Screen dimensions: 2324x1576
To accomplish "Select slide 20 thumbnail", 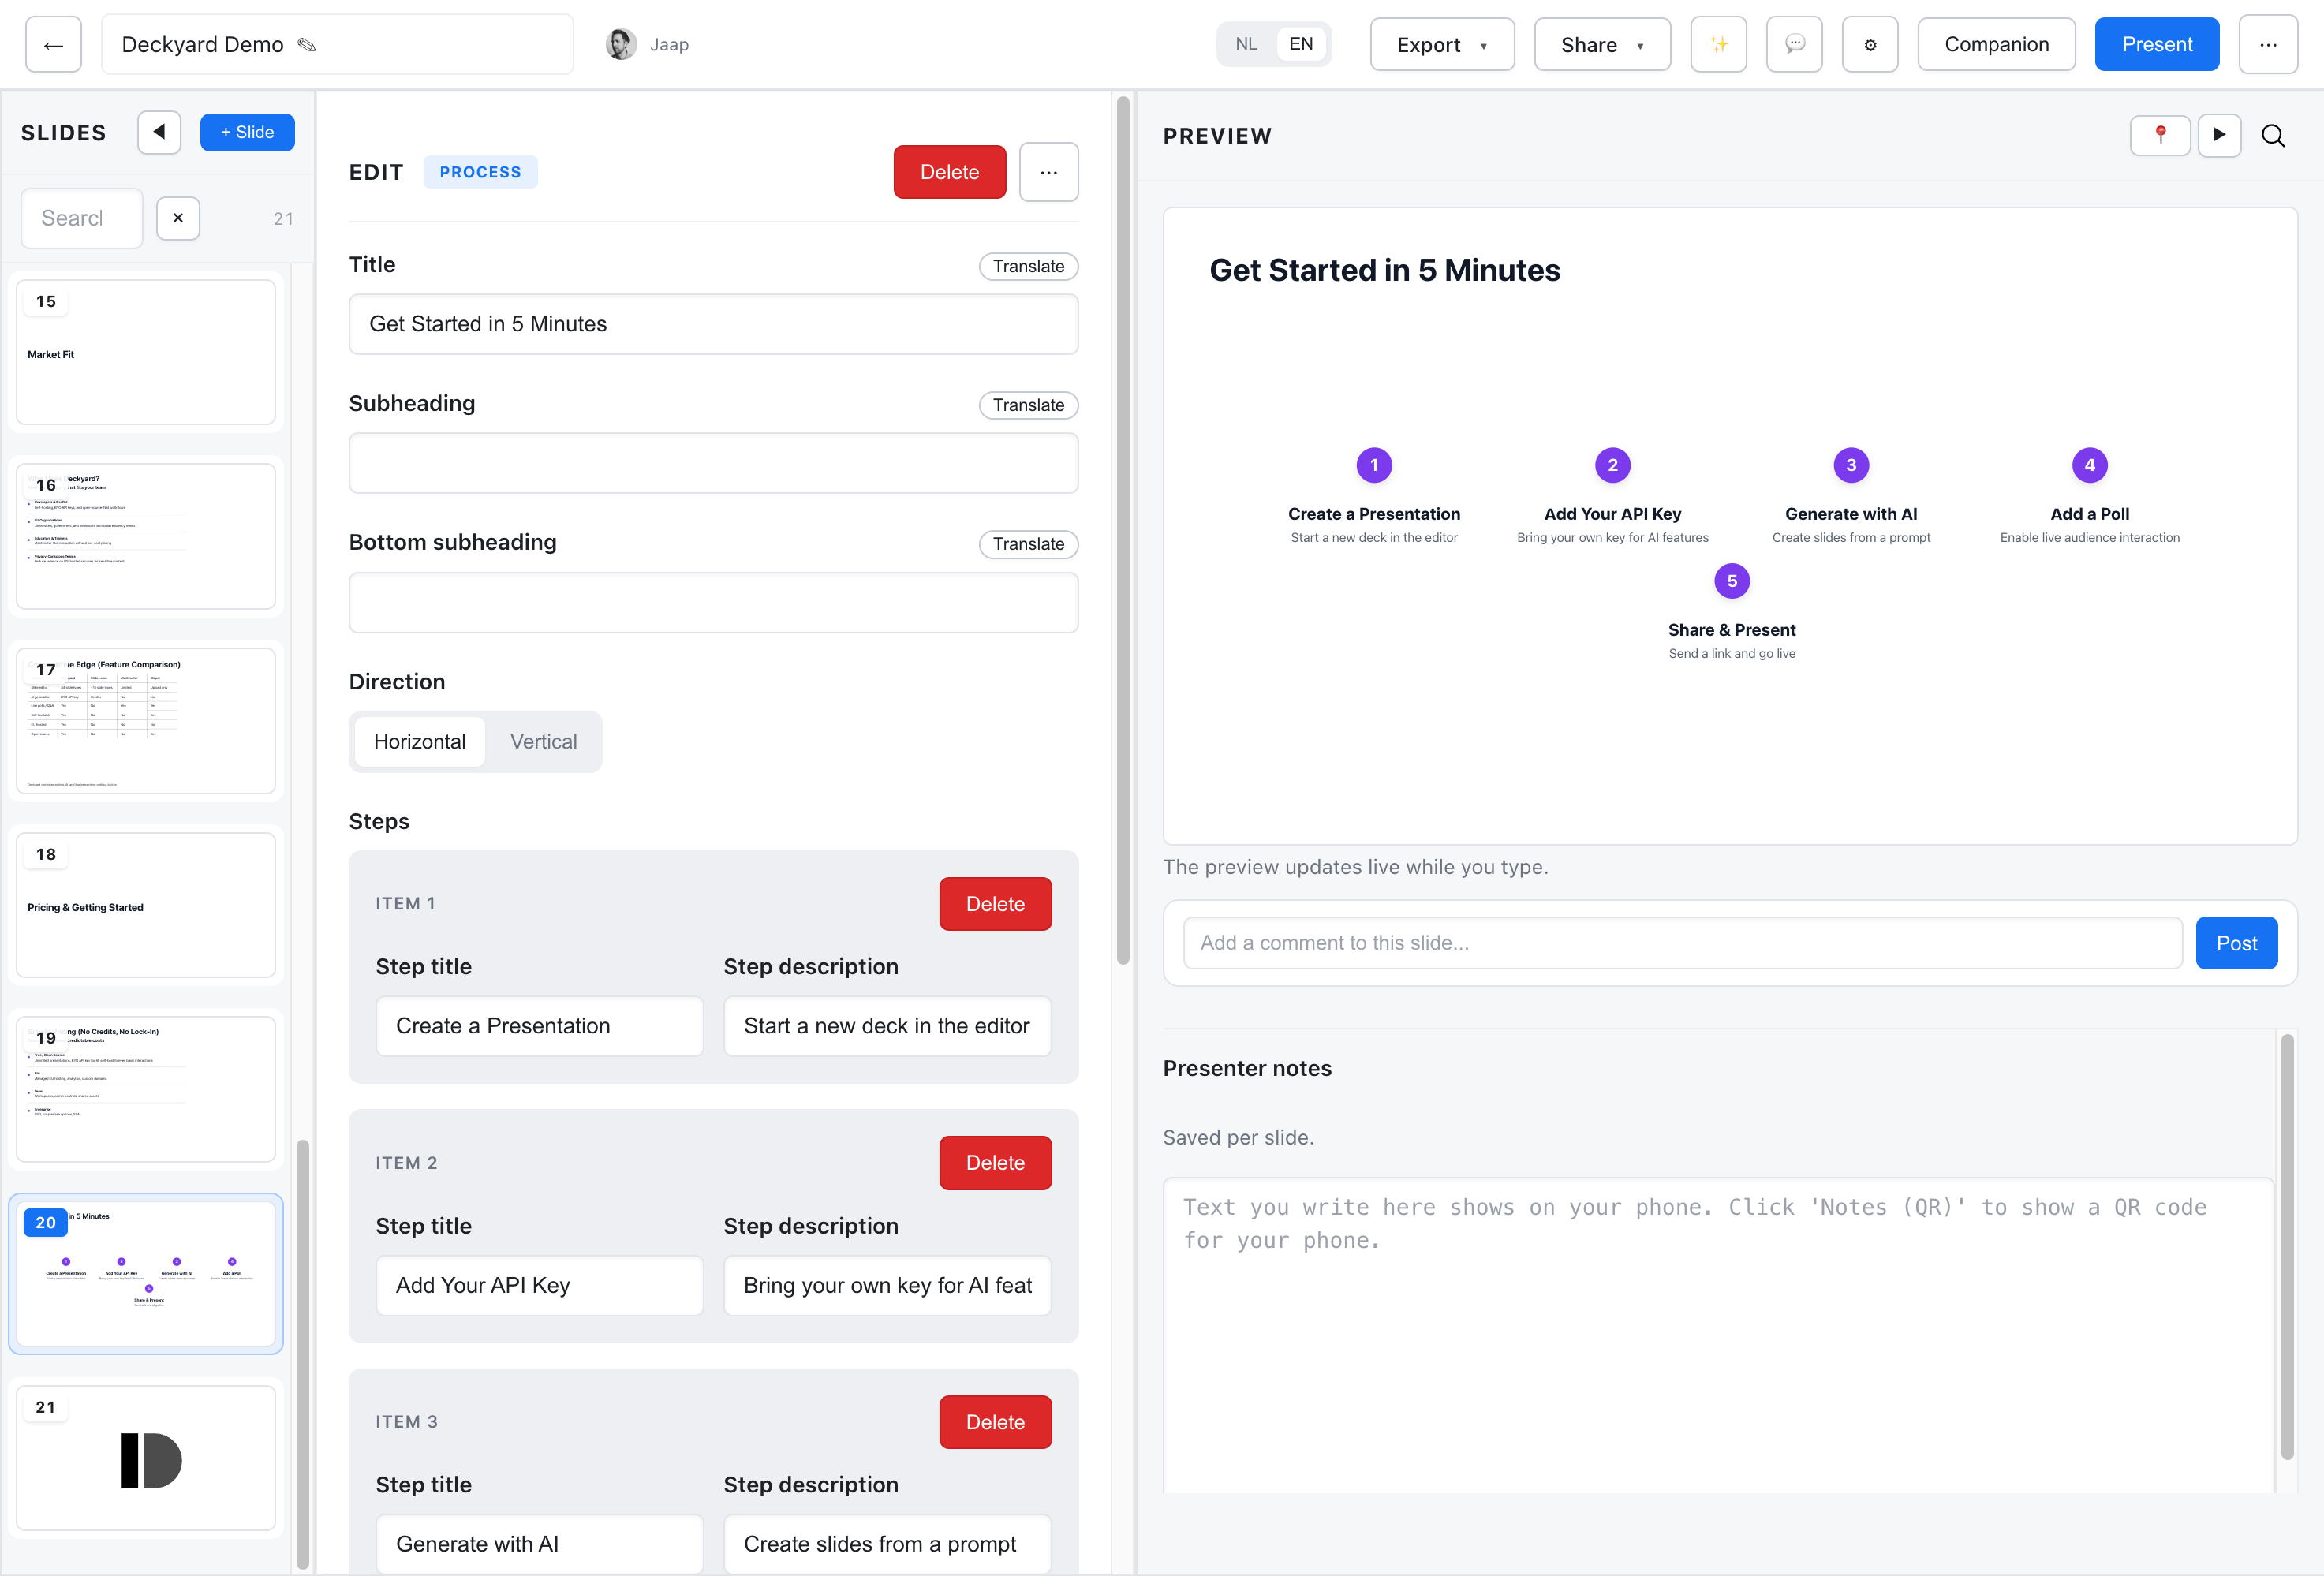I will [146, 1274].
